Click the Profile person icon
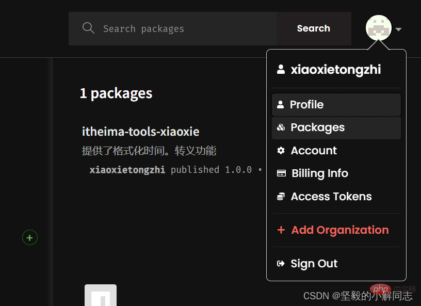This screenshot has height=306, width=421. (x=280, y=105)
